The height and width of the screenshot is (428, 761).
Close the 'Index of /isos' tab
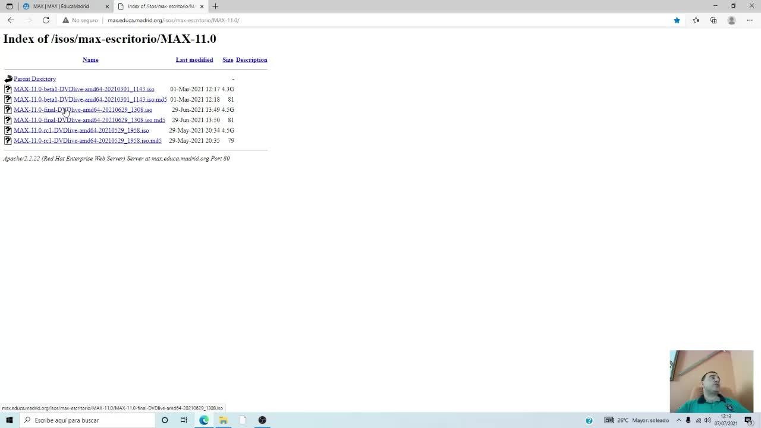pyautogui.click(x=202, y=6)
